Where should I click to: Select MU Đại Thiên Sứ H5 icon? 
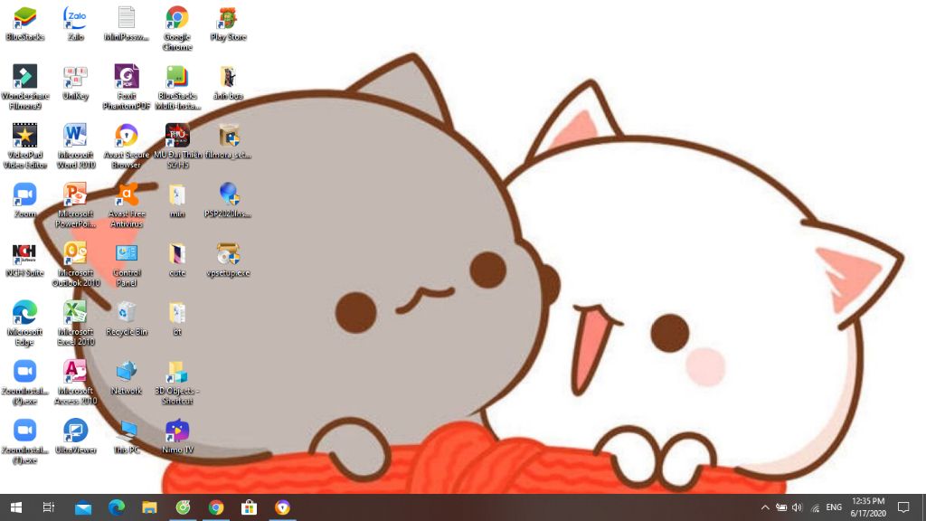[x=177, y=147]
